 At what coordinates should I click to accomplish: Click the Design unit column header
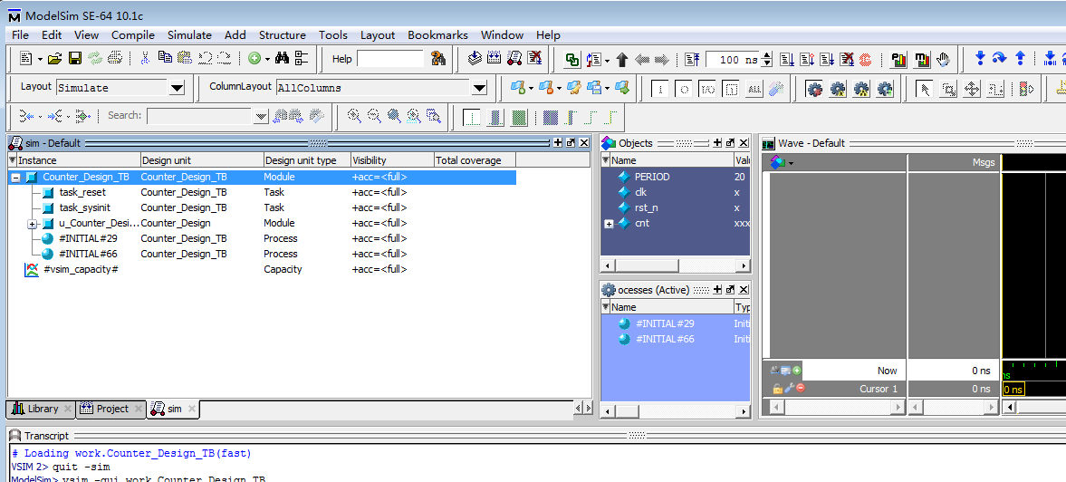199,160
